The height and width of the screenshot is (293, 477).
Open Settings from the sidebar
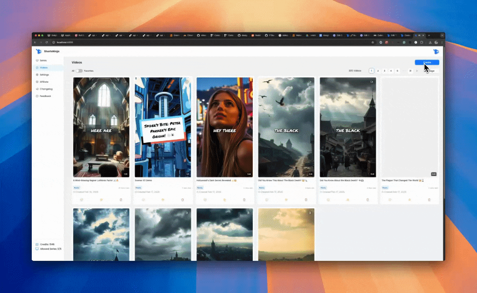pos(44,75)
